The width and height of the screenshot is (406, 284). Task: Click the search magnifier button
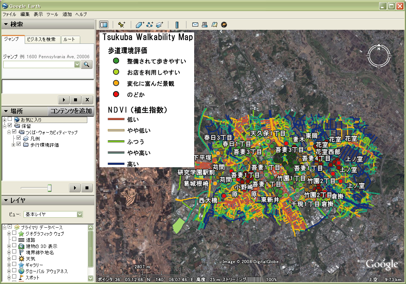(x=87, y=64)
